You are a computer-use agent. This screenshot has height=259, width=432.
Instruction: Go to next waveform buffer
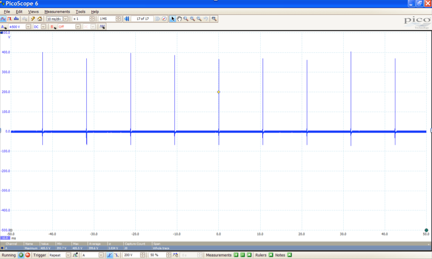pos(158,19)
